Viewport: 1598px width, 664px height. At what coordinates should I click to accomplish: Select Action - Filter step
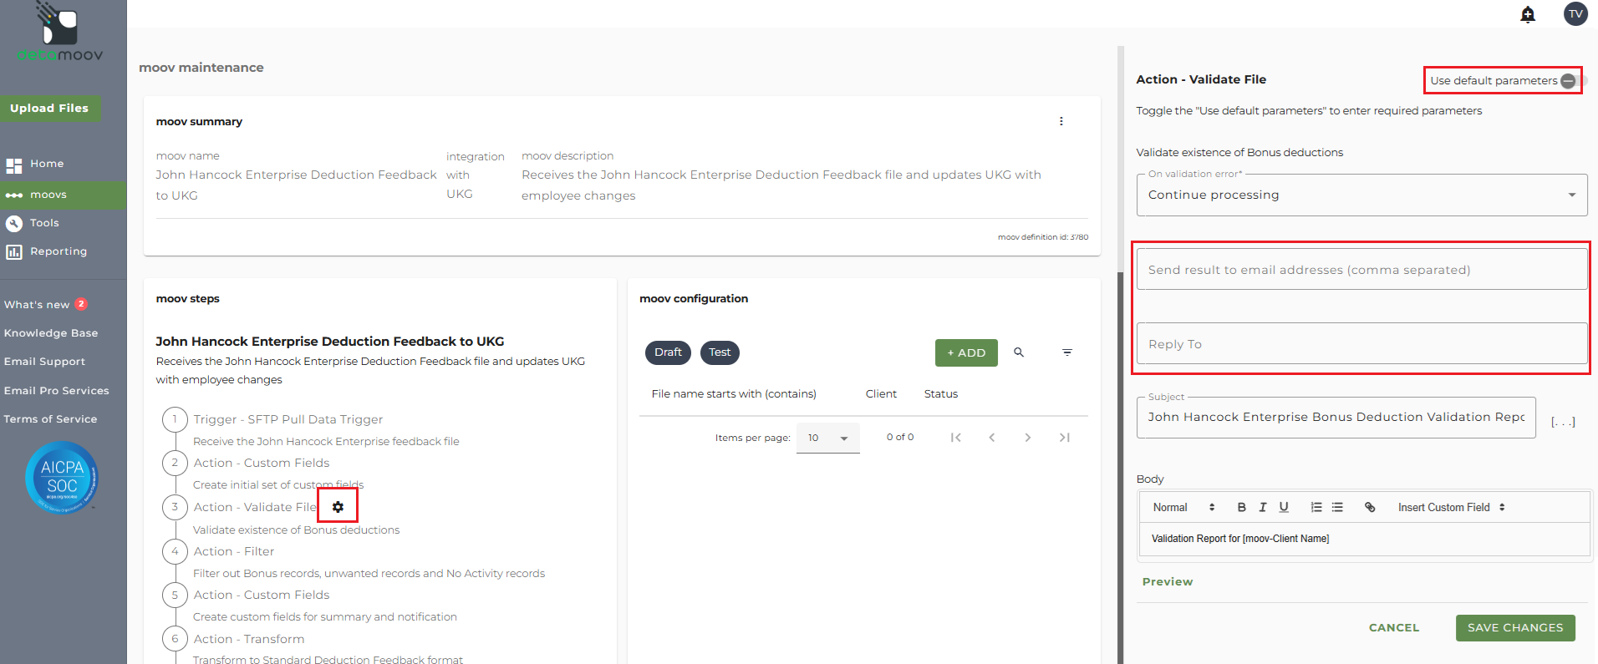pos(234,551)
